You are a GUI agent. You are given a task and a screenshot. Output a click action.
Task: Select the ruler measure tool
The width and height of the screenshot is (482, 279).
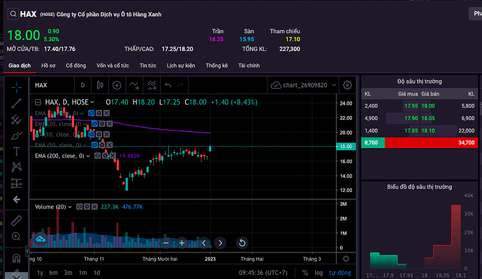coord(16,220)
